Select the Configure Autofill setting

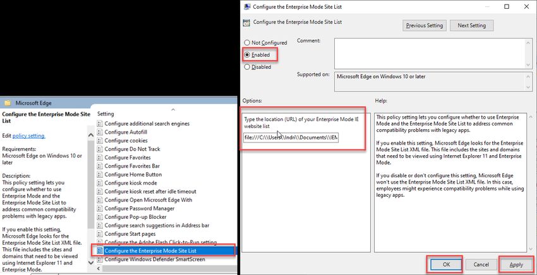[x=126, y=132]
